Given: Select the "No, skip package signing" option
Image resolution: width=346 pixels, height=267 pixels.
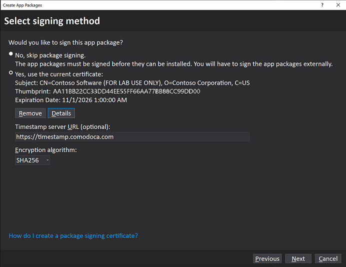Looking at the screenshot, I should pos(11,53).
